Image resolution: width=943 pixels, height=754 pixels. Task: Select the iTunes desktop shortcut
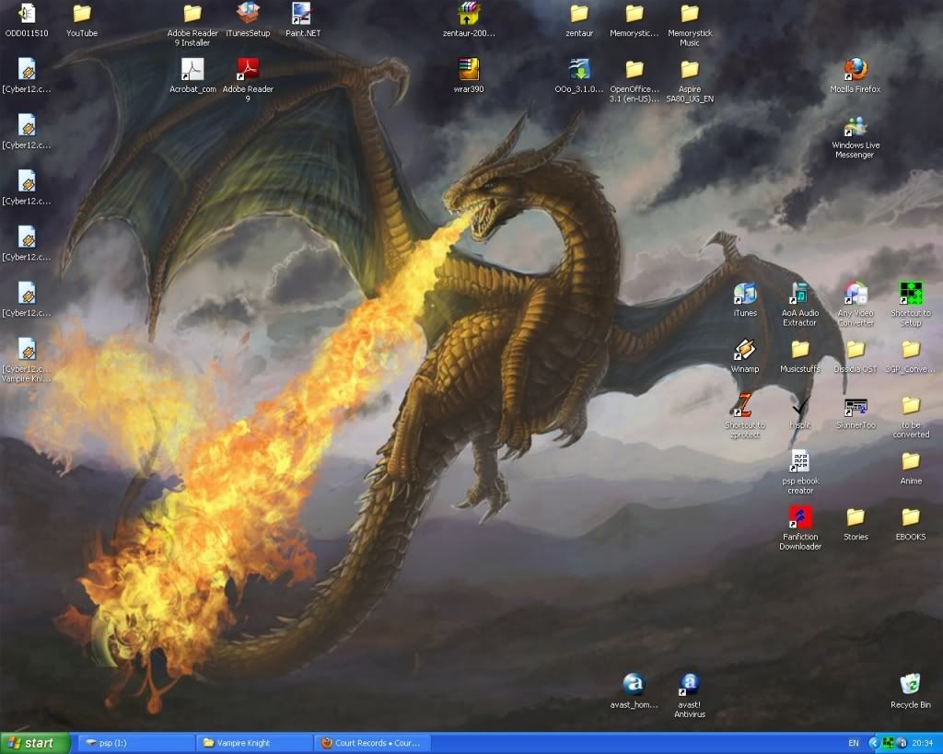(x=744, y=294)
